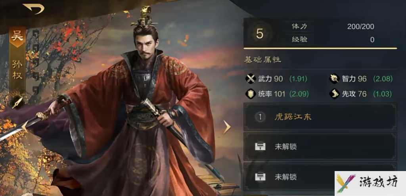Click the 孙权 name label

[17, 70]
